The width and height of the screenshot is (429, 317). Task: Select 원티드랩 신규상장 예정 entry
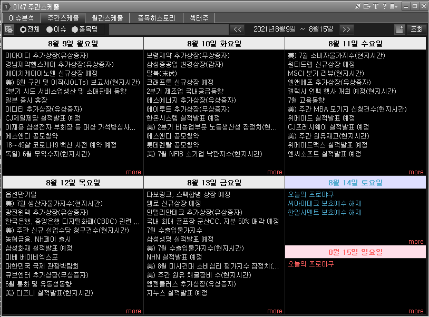[321, 64]
